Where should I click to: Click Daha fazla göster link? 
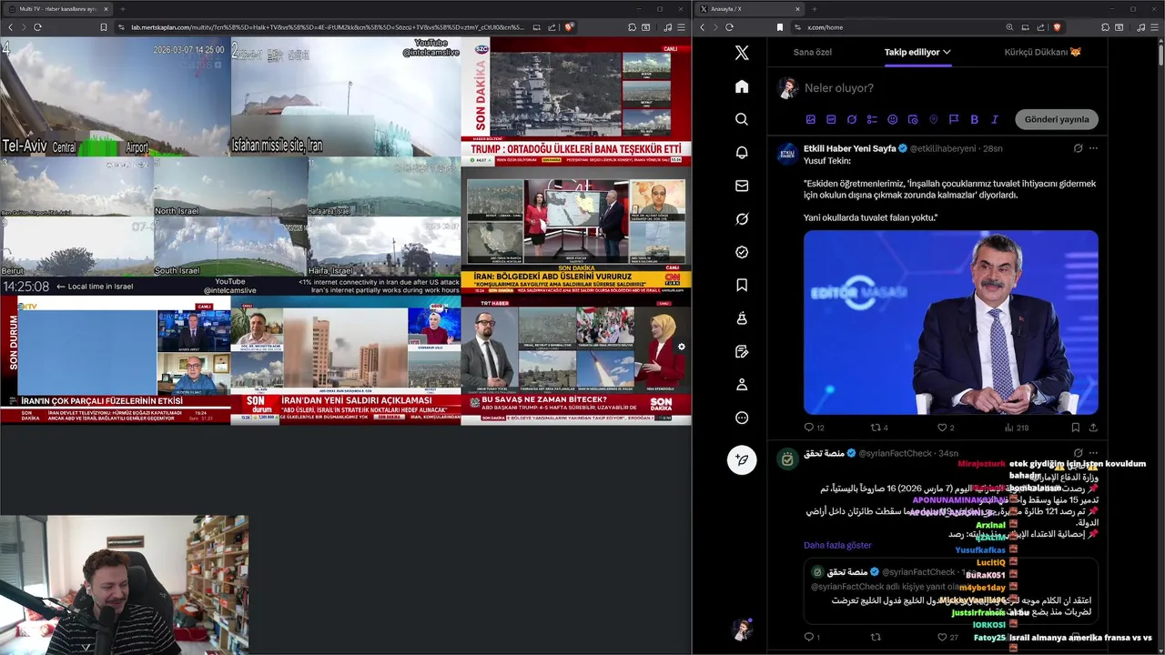coord(837,545)
